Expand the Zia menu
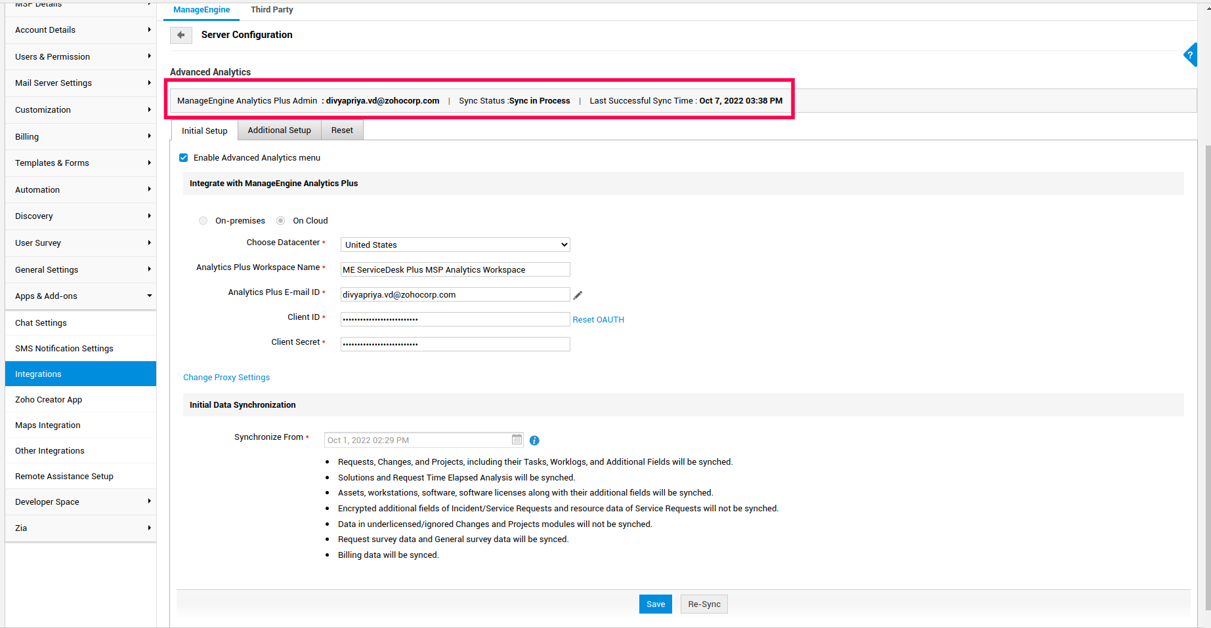The height and width of the screenshot is (628, 1211). point(81,528)
